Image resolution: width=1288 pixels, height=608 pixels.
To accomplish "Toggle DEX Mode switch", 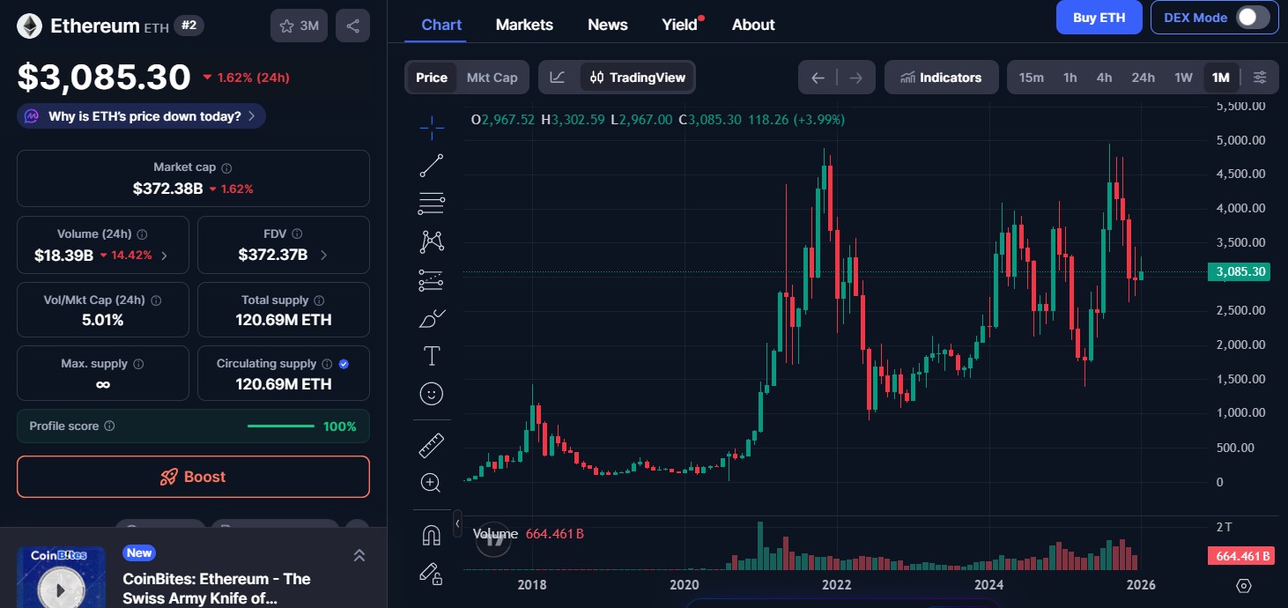I will click(x=1258, y=17).
